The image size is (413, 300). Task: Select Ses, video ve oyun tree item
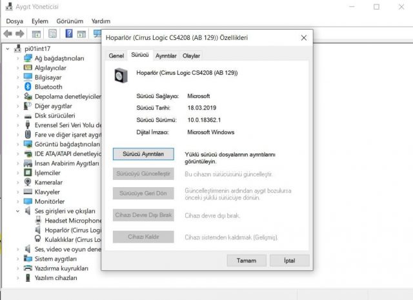click(x=68, y=249)
